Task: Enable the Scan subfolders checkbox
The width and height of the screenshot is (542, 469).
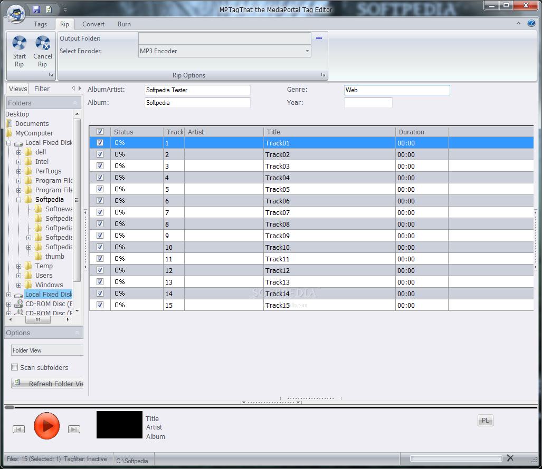Action: tap(15, 367)
